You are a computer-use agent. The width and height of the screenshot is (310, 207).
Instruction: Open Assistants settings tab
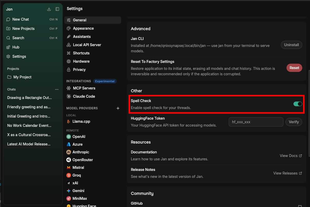tap(93, 37)
